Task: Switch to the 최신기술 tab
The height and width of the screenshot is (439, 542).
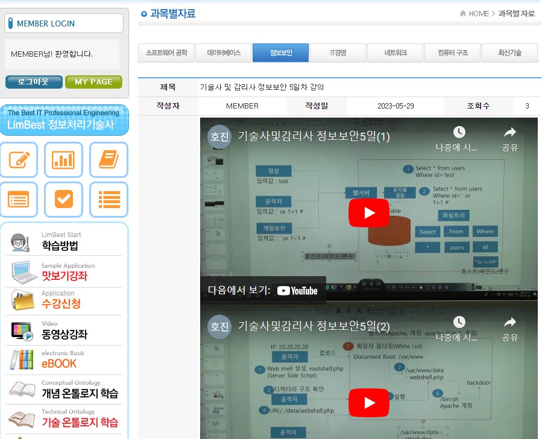Action: [509, 53]
